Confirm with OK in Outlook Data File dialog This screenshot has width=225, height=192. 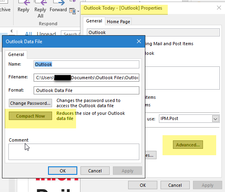coord(62,171)
